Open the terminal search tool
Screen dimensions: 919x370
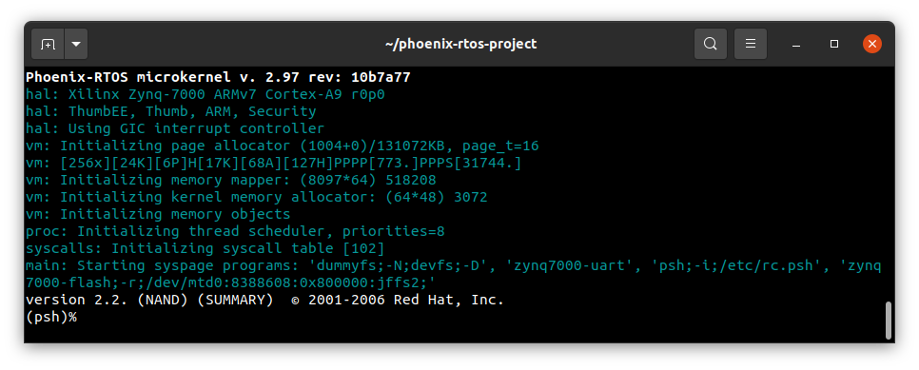tap(711, 44)
